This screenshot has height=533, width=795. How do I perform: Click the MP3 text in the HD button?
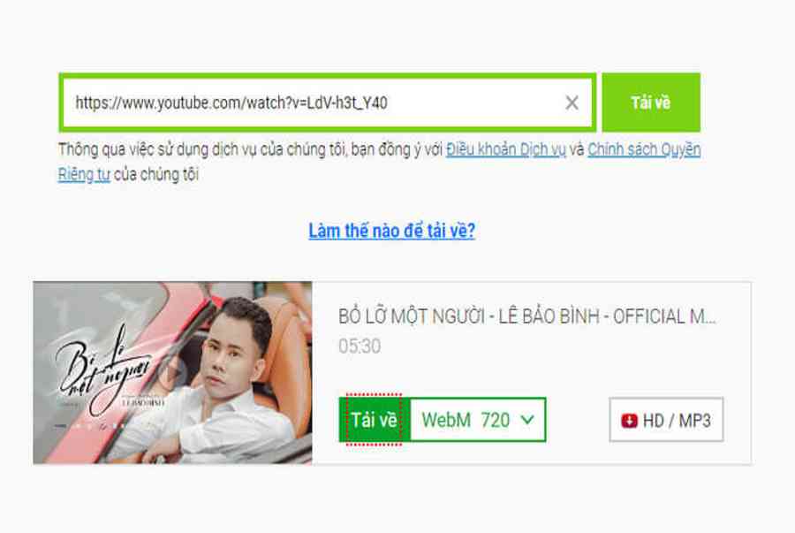pyautogui.click(x=694, y=421)
